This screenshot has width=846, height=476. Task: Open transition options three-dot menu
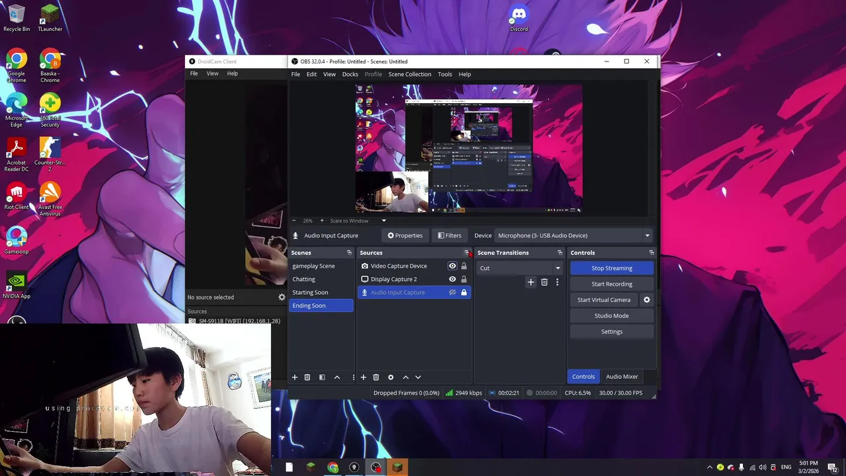click(x=557, y=282)
